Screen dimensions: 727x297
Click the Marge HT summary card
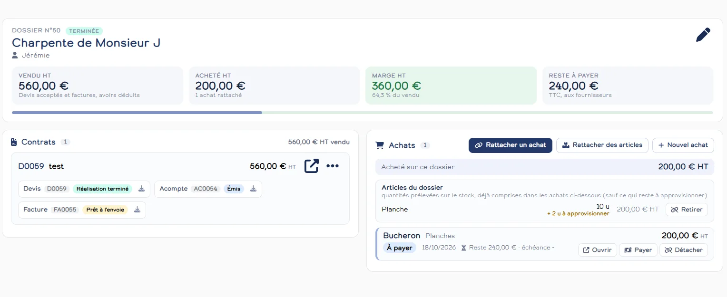[451, 86]
